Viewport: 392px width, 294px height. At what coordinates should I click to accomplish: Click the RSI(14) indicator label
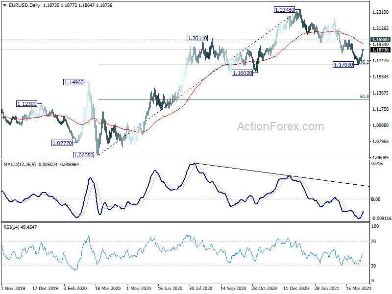point(10,227)
